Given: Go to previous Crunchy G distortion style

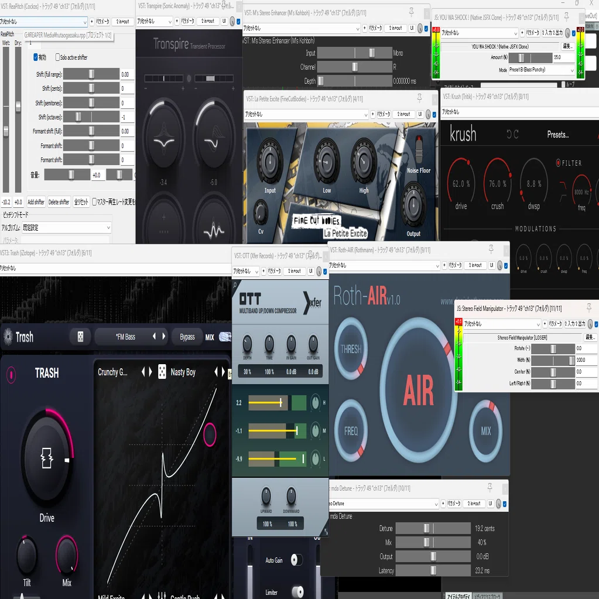Looking at the screenshot, I should coord(143,372).
